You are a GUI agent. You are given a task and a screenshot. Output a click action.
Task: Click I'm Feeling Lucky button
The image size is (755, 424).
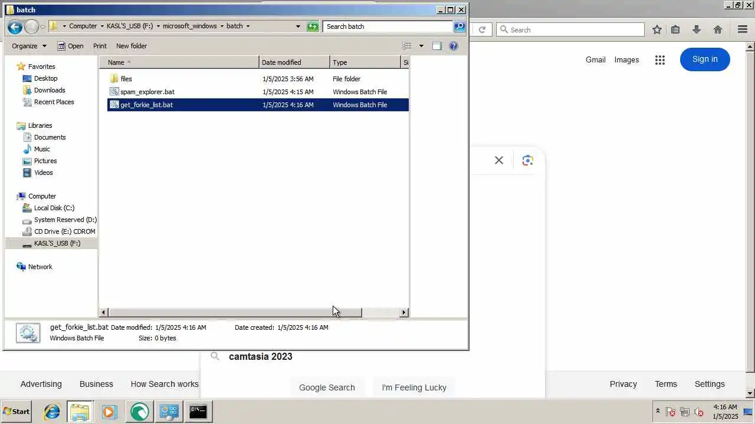click(414, 387)
